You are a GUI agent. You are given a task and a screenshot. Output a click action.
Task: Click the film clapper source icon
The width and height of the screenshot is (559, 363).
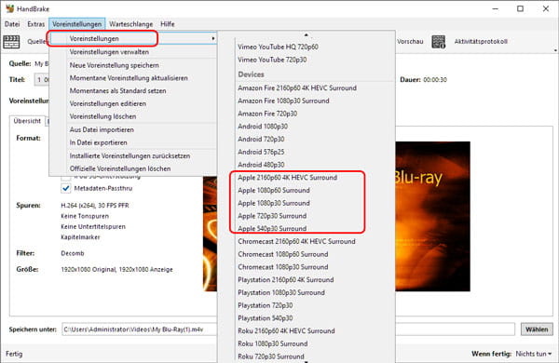11,42
